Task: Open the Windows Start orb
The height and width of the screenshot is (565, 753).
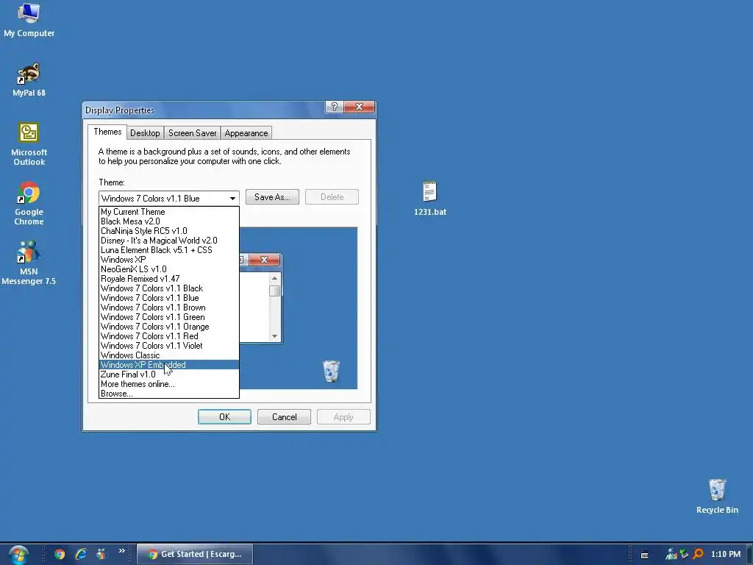Action: click(x=18, y=555)
